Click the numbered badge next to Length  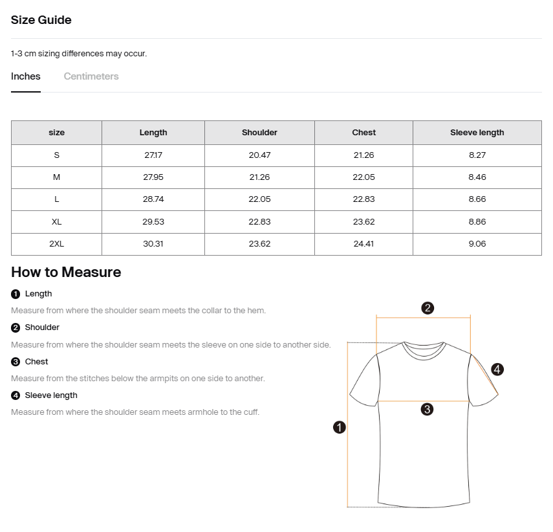14,294
